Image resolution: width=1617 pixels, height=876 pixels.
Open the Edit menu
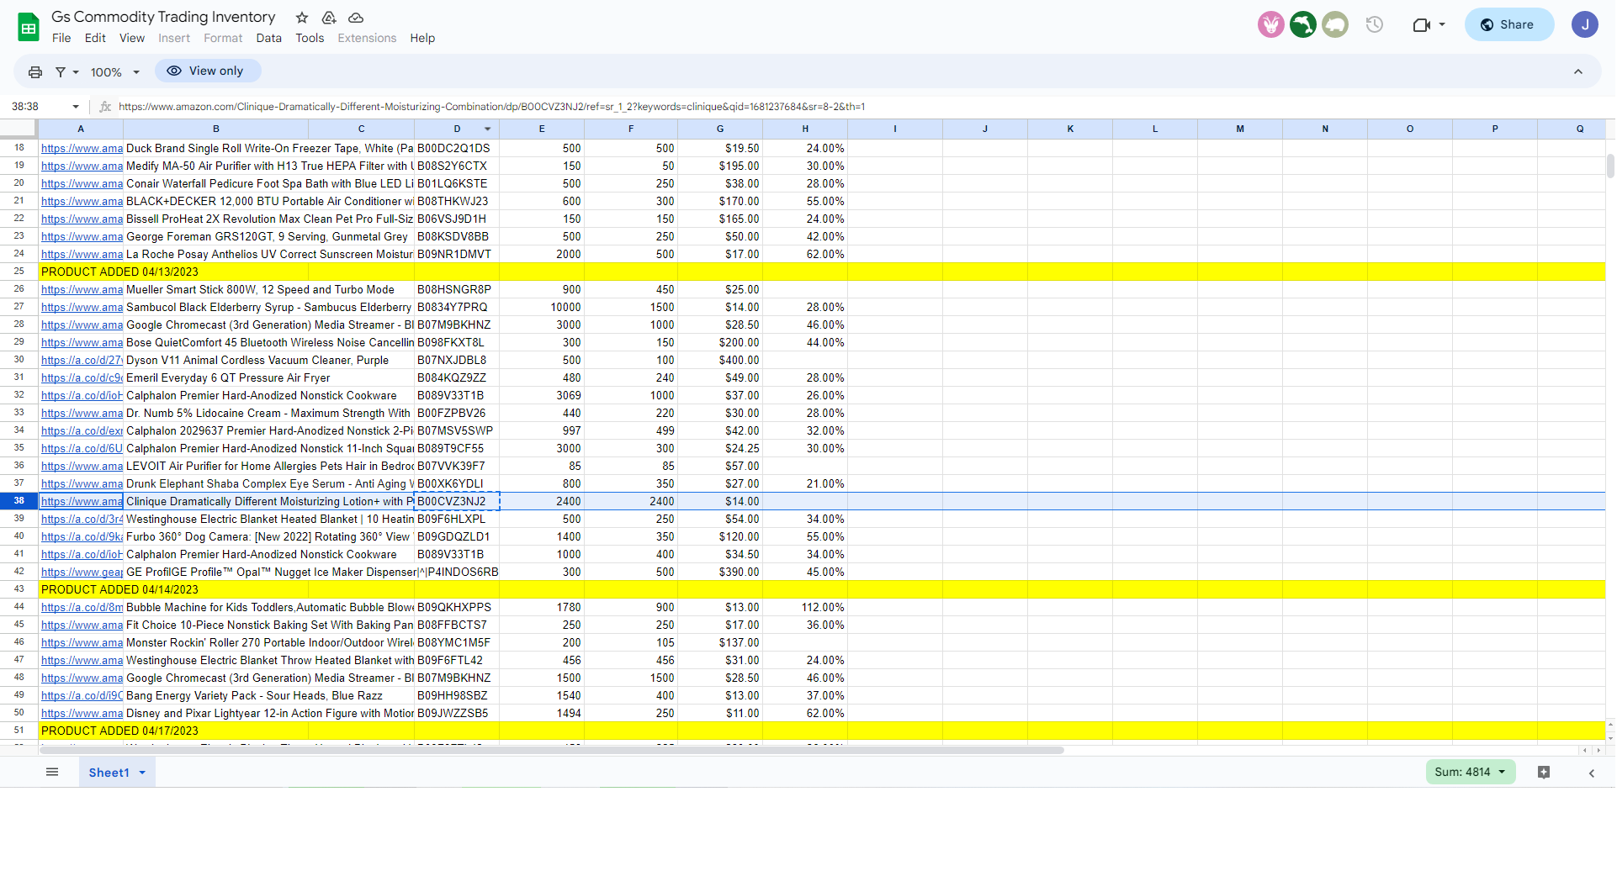pyautogui.click(x=95, y=38)
